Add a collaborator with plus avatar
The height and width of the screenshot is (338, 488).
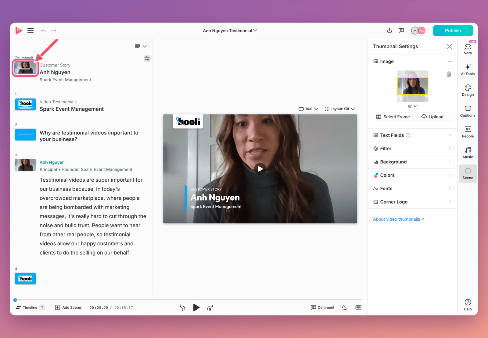click(415, 30)
